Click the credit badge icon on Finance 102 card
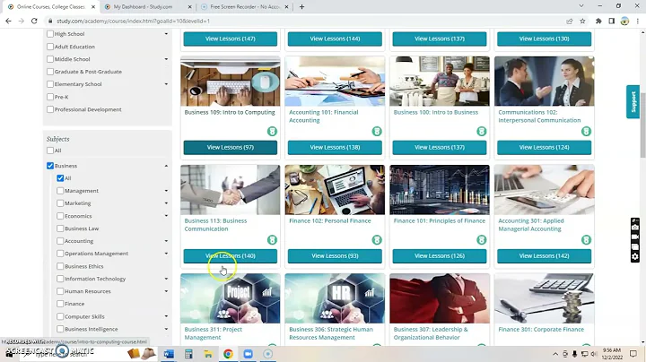 (x=377, y=240)
